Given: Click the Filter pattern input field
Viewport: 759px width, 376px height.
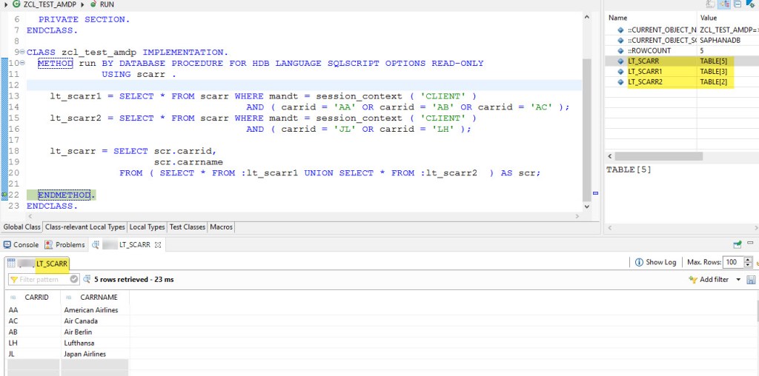Looking at the screenshot, I should [43, 280].
